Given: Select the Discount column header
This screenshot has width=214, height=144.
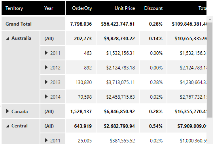Looking at the screenshot, I should click(153, 8).
